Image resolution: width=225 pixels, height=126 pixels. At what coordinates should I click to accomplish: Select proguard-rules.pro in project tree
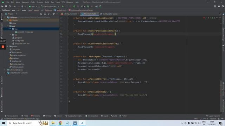point(22,44)
